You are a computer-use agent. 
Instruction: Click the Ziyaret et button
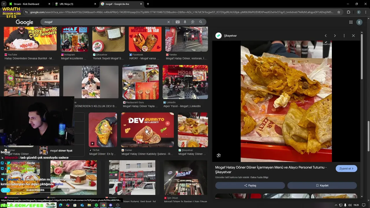tap(346, 168)
